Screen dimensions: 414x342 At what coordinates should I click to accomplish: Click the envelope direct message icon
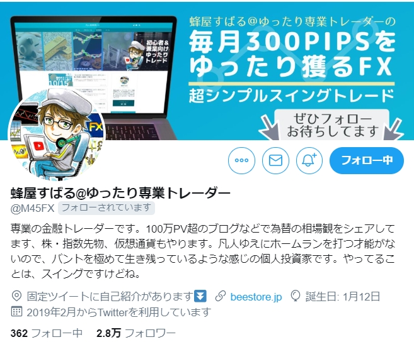coord(275,160)
